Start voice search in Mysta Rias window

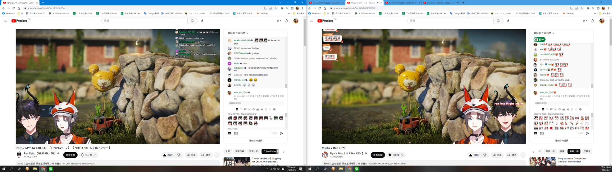pos(508,21)
